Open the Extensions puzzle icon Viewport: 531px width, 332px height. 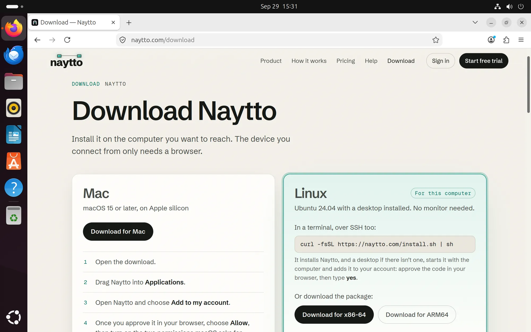[506, 40]
